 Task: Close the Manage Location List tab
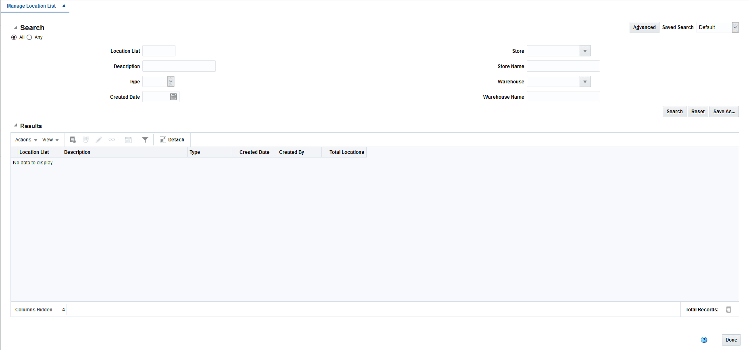tap(64, 6)
